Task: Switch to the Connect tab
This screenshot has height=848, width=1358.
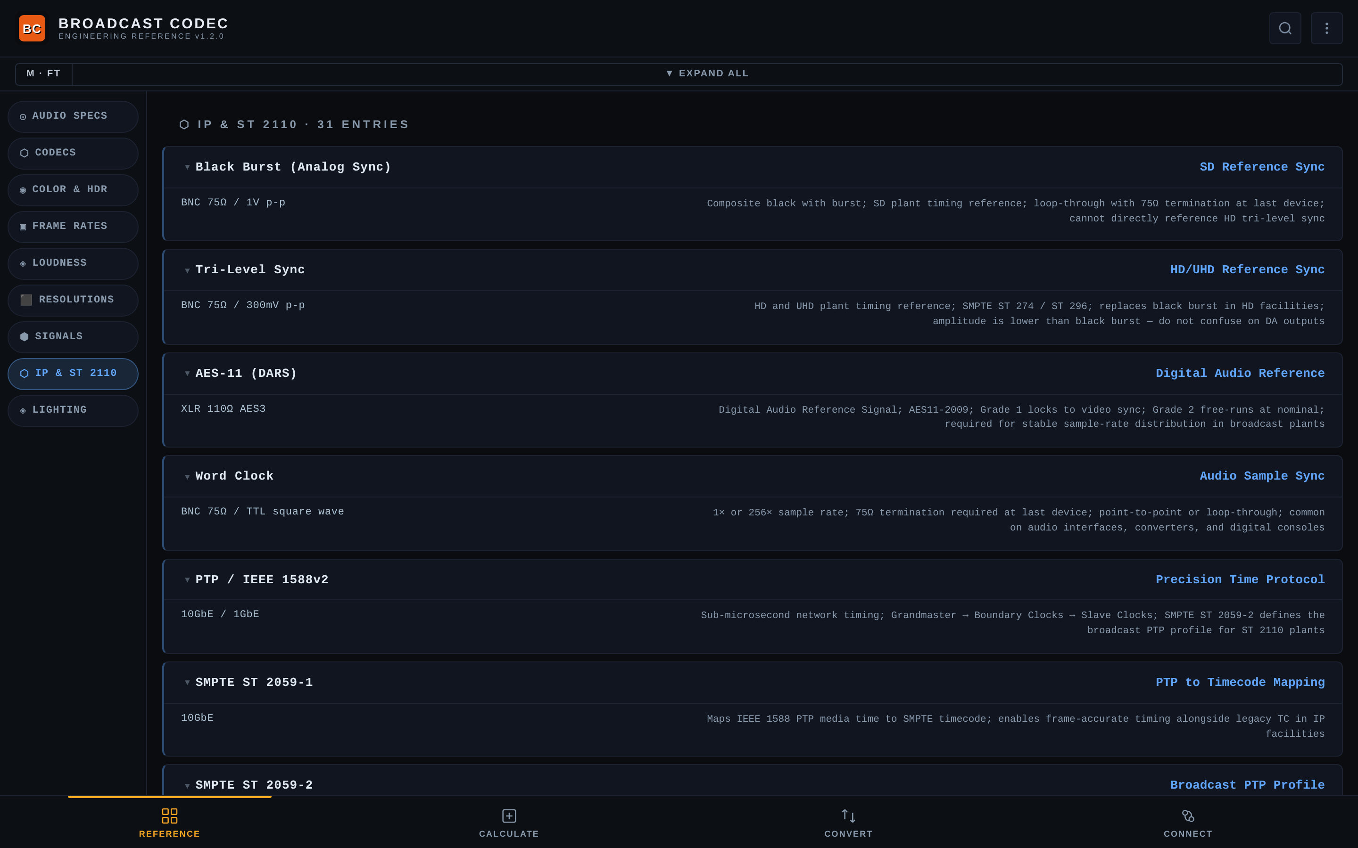Action: [x=1188, y=822]
